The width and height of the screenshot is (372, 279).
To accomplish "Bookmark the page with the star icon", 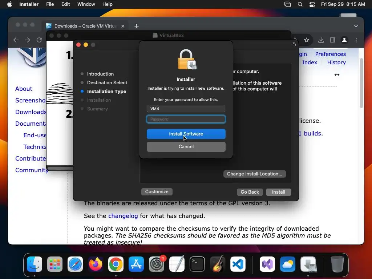I will pyautogui.click(x=307, y=40).
